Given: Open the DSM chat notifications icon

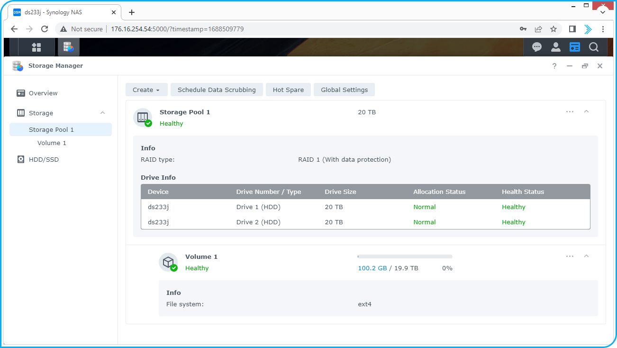Looking at the screenshot, I should click(536, 47).
